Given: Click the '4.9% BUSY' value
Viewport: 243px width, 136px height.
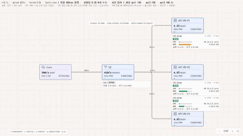Looking at the screenshot, I should pos(180,73).
